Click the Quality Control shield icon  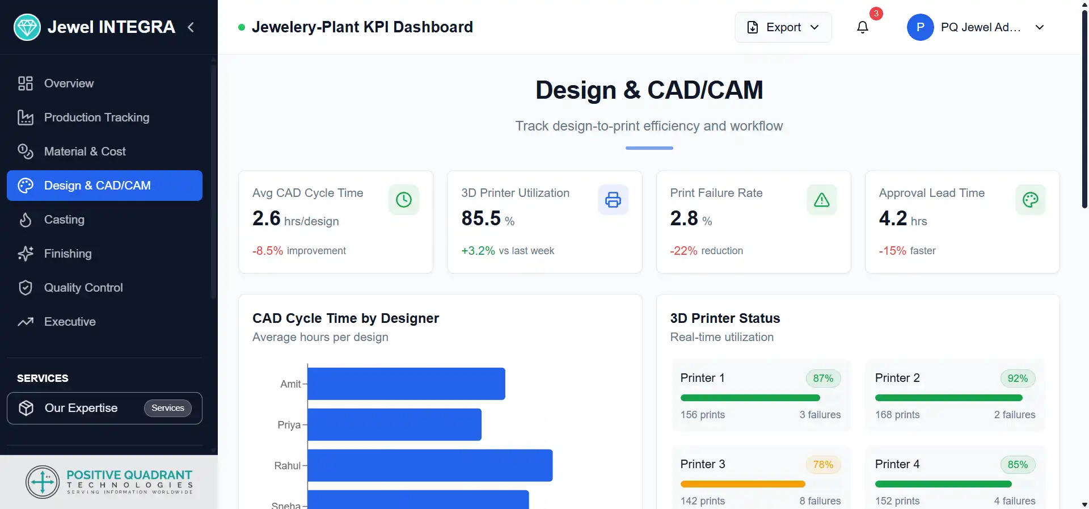point(26,288)
